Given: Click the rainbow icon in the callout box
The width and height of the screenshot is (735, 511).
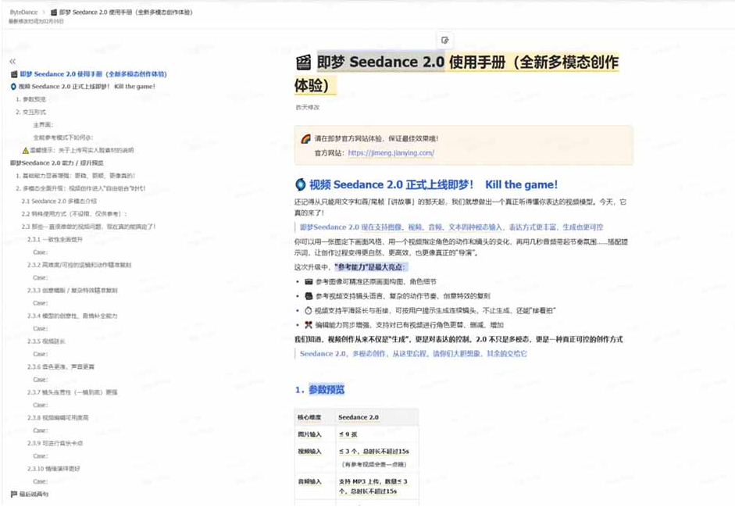Looking at the screenshot, I should [x=305, y=139].
